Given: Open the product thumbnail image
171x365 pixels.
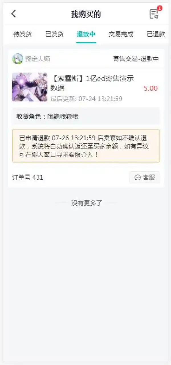Looking at the screenshot, I should 30,87.
